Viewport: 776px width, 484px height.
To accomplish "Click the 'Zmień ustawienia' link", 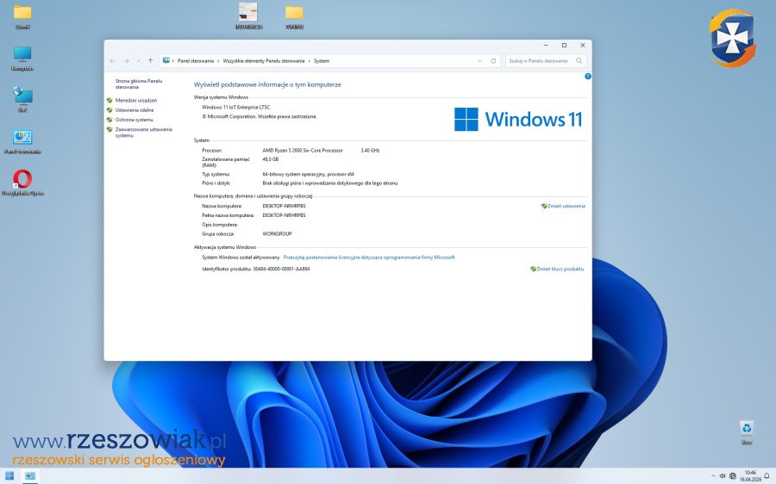I will coord(566,206).
